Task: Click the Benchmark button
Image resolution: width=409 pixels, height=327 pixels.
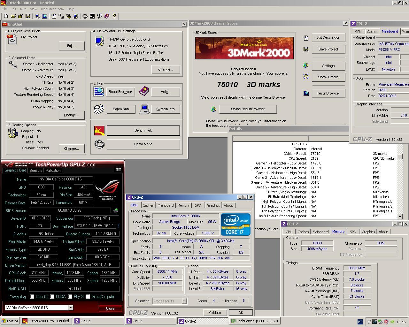Action: 143,130
